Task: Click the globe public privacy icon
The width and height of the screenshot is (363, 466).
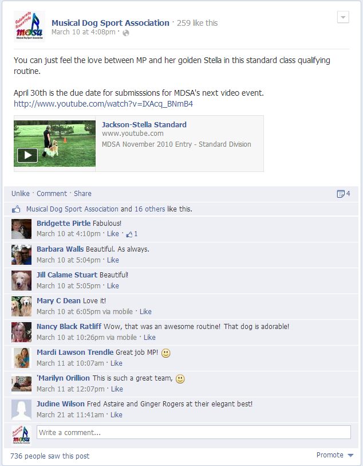Action: tap(126, 33)
